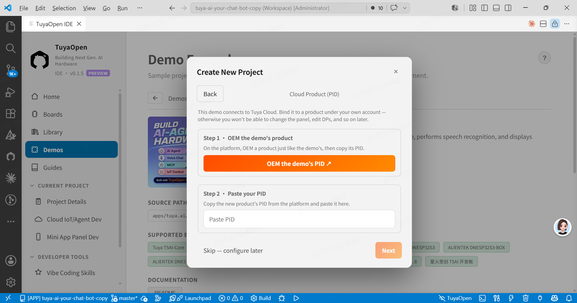Open the Run and Debug view
The height and width of the screenshot is (303, 577).
click(x=11, y=92)
